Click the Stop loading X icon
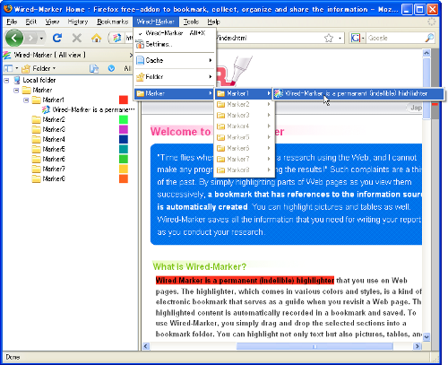448x365 pixels. tap(77, 38)
